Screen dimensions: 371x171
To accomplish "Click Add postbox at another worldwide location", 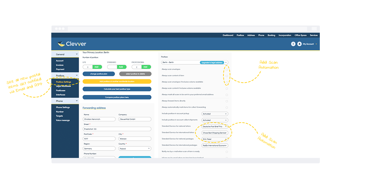I will click(117, 81).
